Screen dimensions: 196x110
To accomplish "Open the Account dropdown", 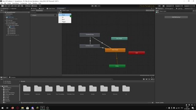I will (170, 6).
